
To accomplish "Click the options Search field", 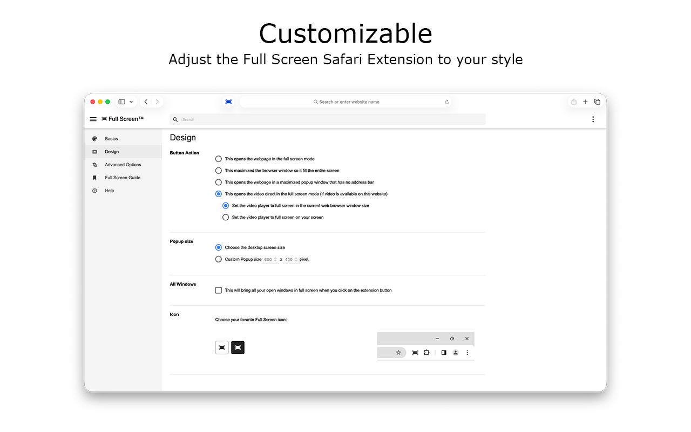I will 328,119.
